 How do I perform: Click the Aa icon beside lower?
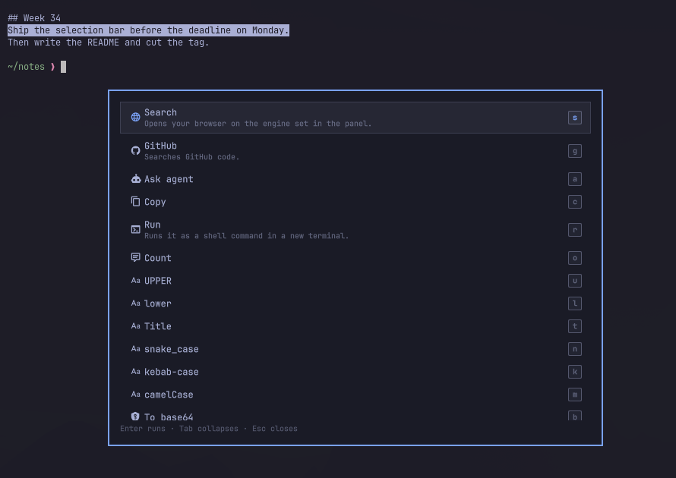[135, 303]
